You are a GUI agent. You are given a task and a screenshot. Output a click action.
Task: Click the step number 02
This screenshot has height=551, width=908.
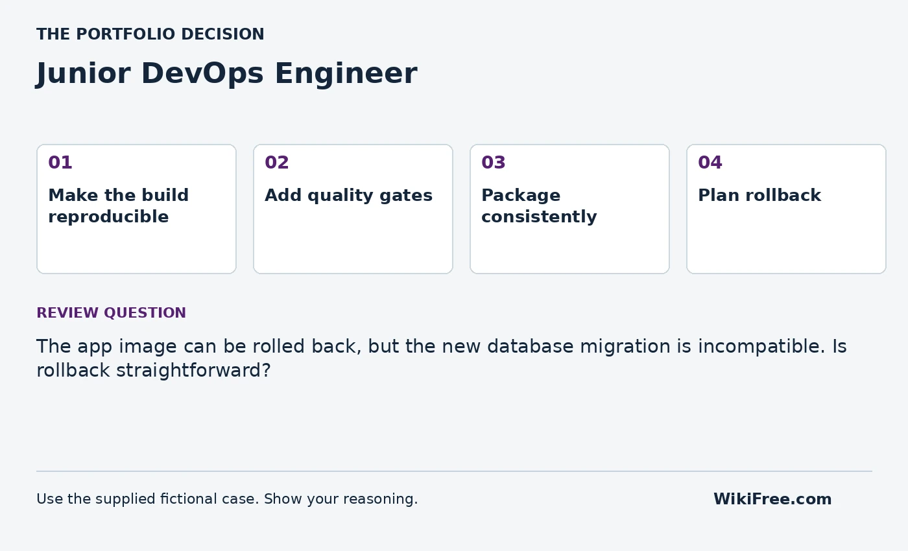click(x=277, y=163)
